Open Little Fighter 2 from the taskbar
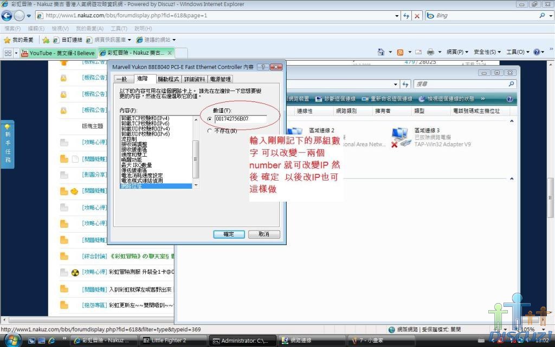The height and width of the screenshot is (347, 555). click(173, 340)
